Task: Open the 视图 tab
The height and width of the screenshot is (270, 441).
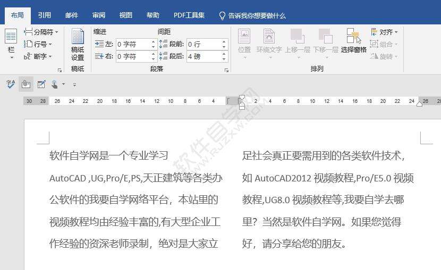Action: 125,15
